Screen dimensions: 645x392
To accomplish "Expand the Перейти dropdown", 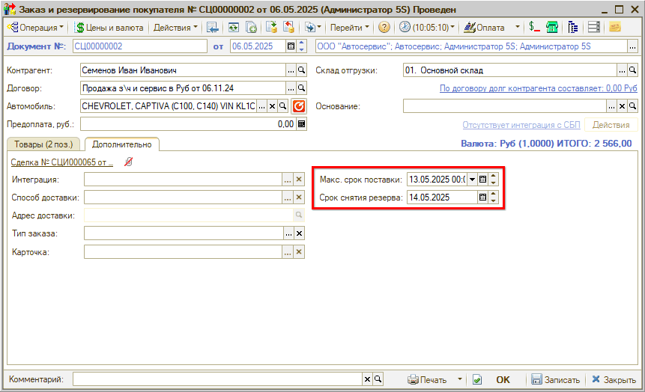I will click(350, 27).
